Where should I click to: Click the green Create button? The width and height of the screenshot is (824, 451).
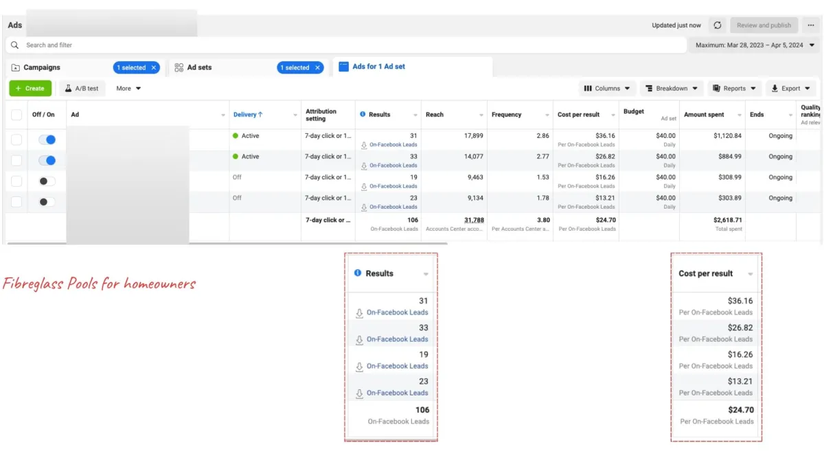(30, 89)
